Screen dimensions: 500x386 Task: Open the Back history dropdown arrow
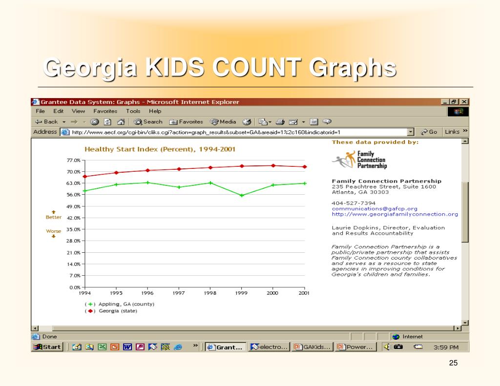pos(64,122)
